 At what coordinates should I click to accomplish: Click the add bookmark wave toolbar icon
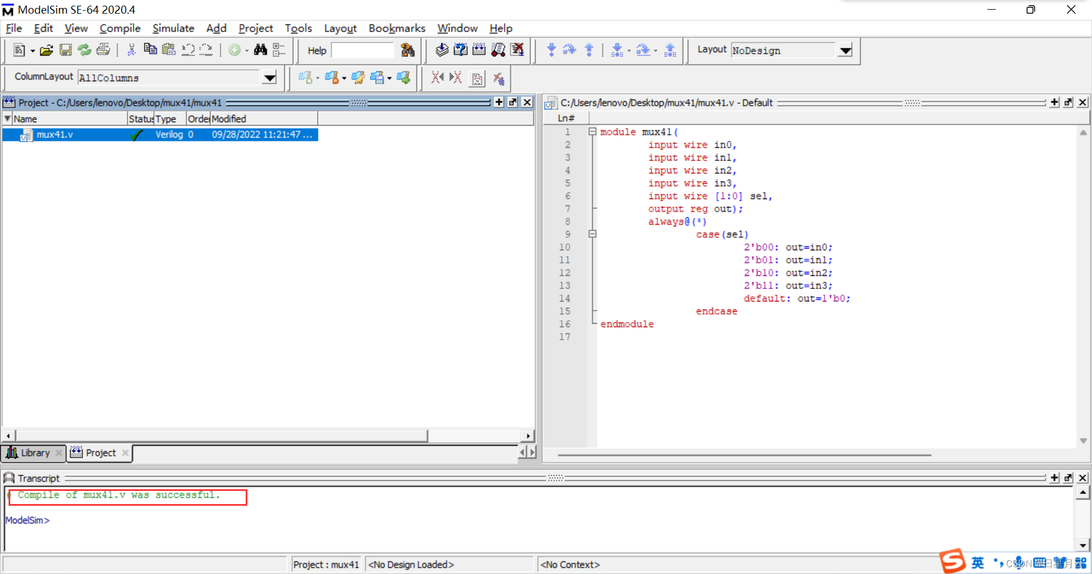click(x=305, y=77)
